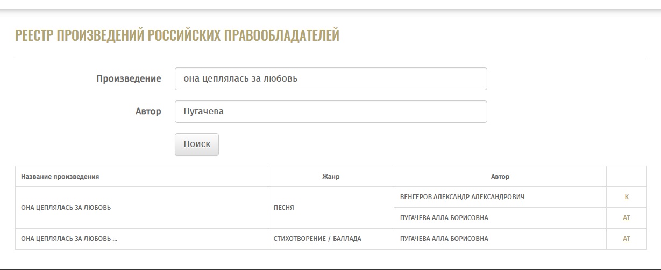Image resolution: width=661 pixels, height=270 pixels.
Task: Open the АТ link in the ПЕСНЯ row
Action: point(627,218)
